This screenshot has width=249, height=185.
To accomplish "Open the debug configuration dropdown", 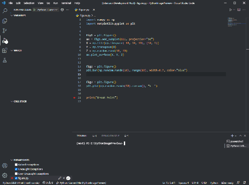I will click(x=47, y=10).
